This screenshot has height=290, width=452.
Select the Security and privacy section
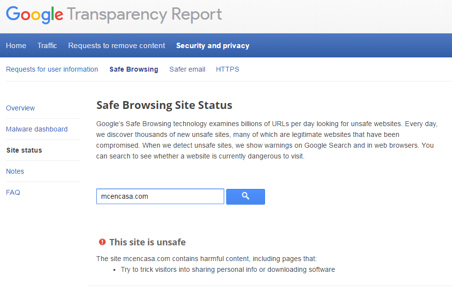[213, 45]
